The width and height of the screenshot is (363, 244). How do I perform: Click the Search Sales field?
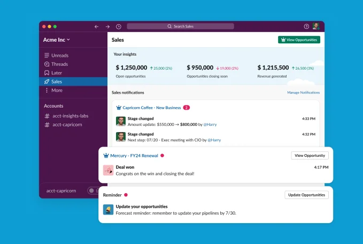180,26
